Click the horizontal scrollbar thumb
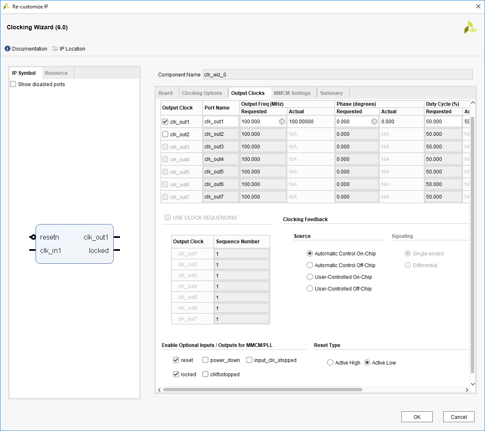 tap(263, 390)
